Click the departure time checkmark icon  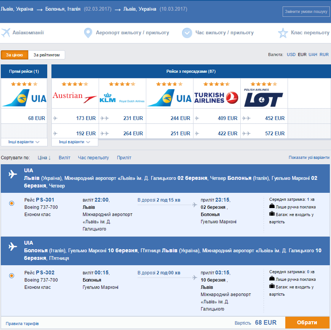[x=187, y=33]
